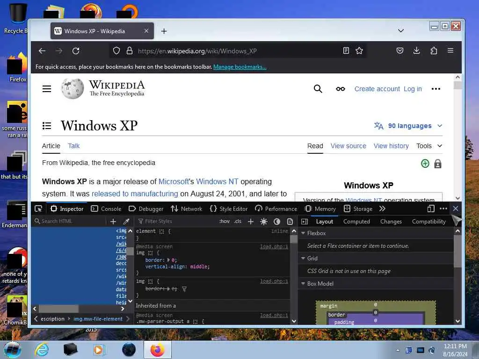Select the Inspector tab
The image size is (479, 359).
67,209
